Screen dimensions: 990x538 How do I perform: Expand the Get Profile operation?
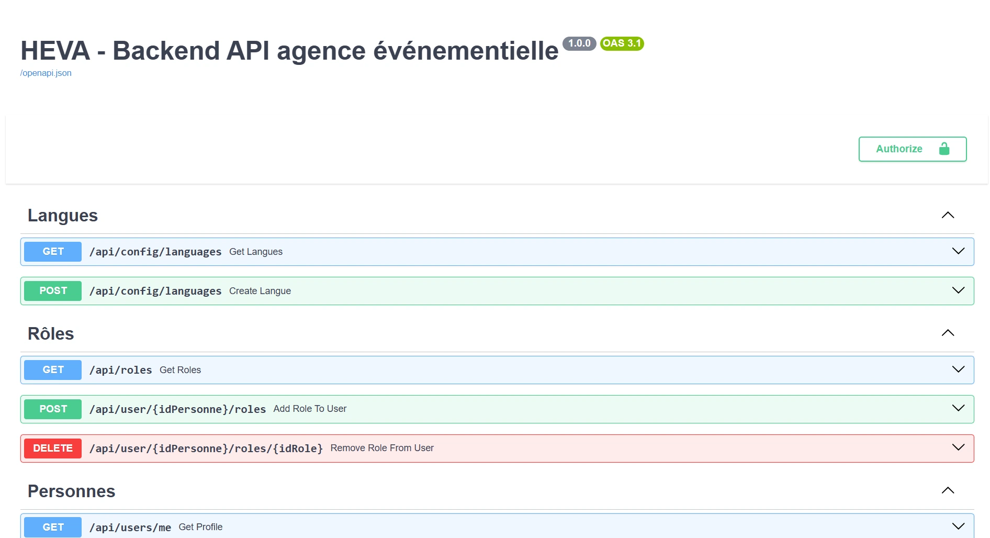pos(958,526)
